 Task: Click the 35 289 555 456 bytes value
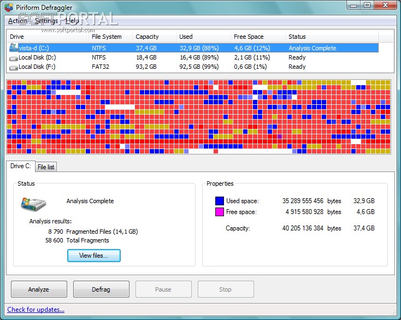click(x=311, y=201)
